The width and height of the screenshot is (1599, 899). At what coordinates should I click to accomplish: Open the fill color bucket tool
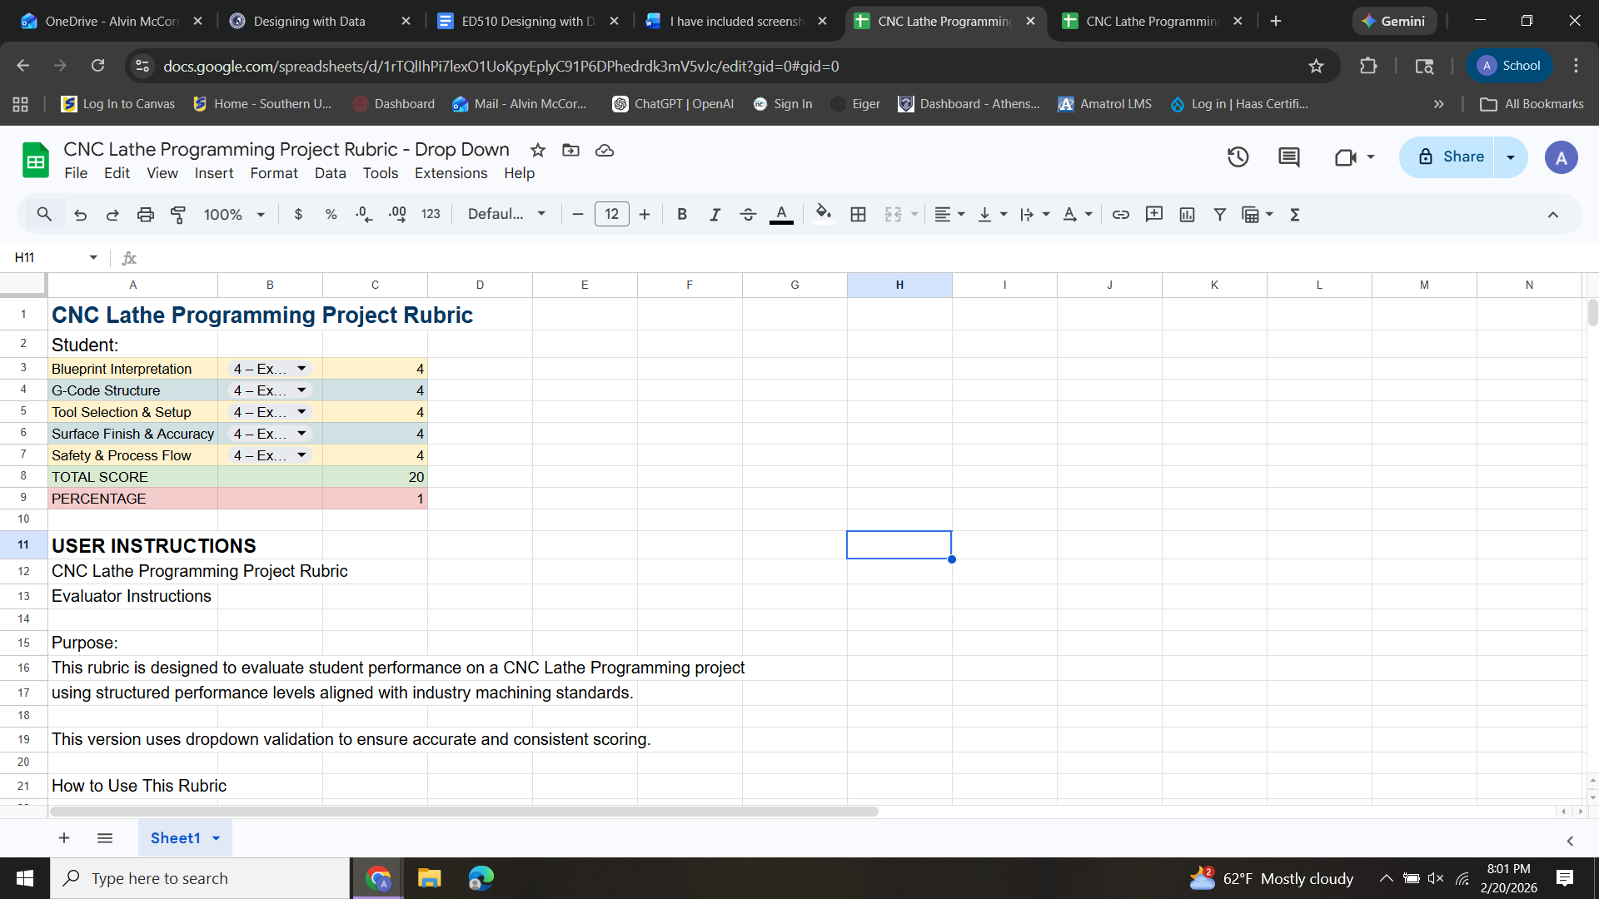click(823, 214)
